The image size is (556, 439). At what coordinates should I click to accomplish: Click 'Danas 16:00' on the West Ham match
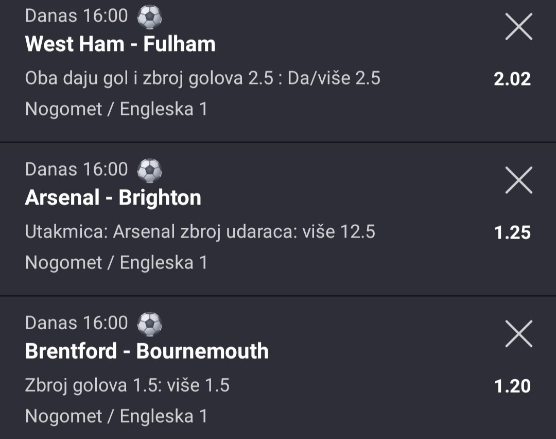click(76, 16)
